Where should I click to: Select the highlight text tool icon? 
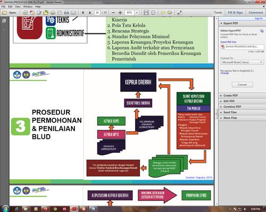point(170,13)
